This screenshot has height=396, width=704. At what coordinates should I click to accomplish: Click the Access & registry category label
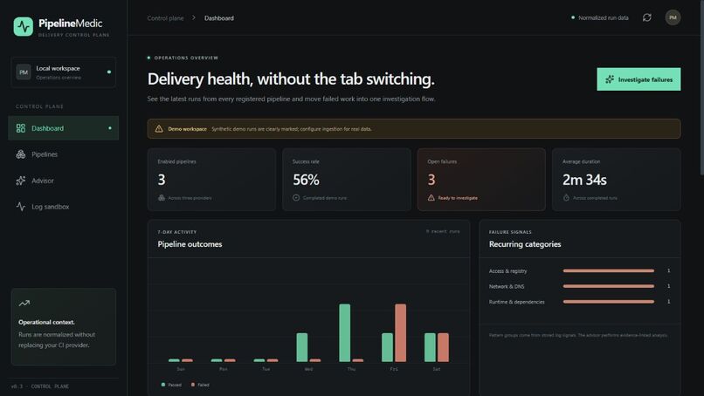pyautogui.click(x=507, y=271)
